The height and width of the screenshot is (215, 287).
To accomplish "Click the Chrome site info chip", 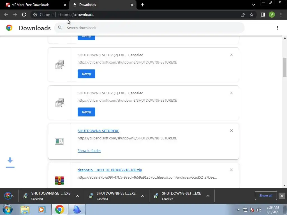I will 43,15.
